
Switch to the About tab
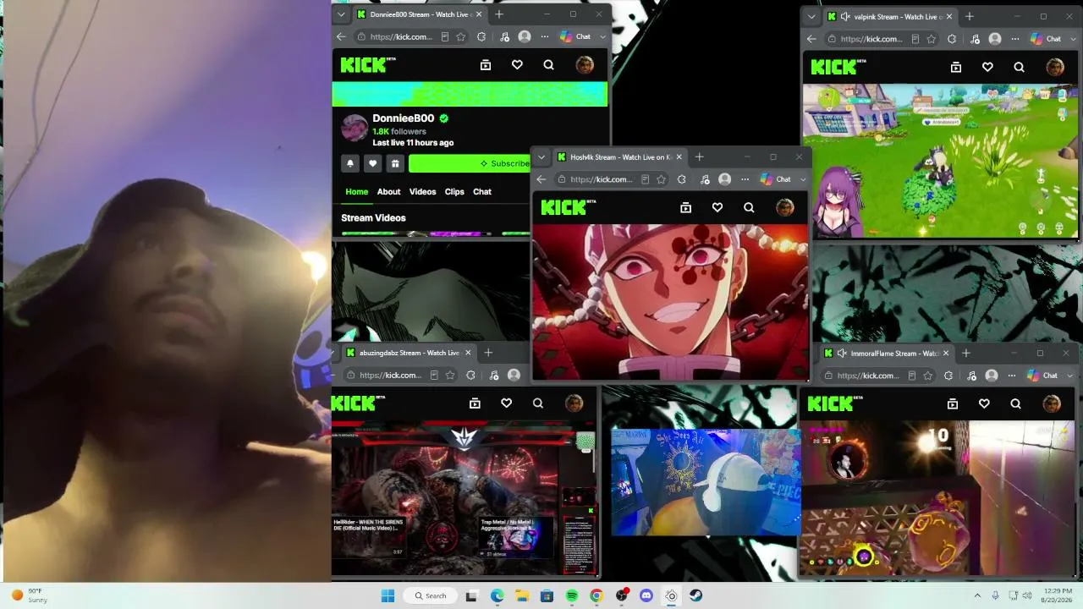(x=389, y=192)
